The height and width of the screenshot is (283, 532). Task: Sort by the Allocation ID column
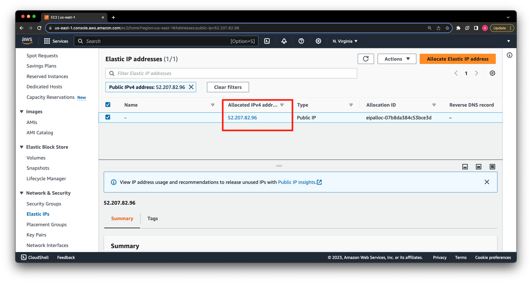pos(434,105)
